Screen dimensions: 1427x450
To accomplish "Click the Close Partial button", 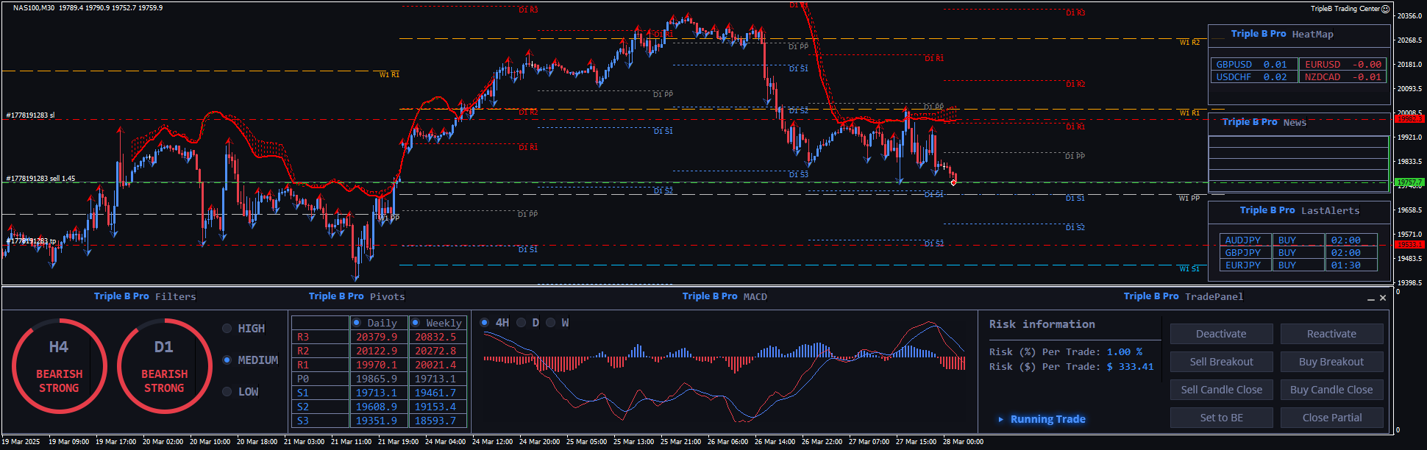I will coord(1331,418).
